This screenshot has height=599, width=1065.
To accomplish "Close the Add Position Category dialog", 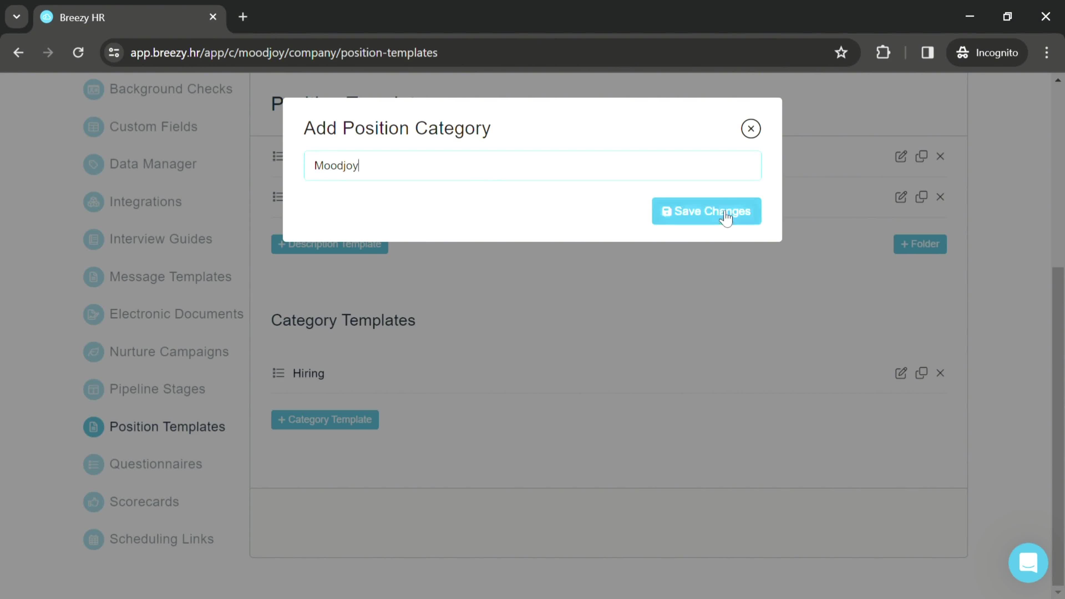I will click(751, 129).
